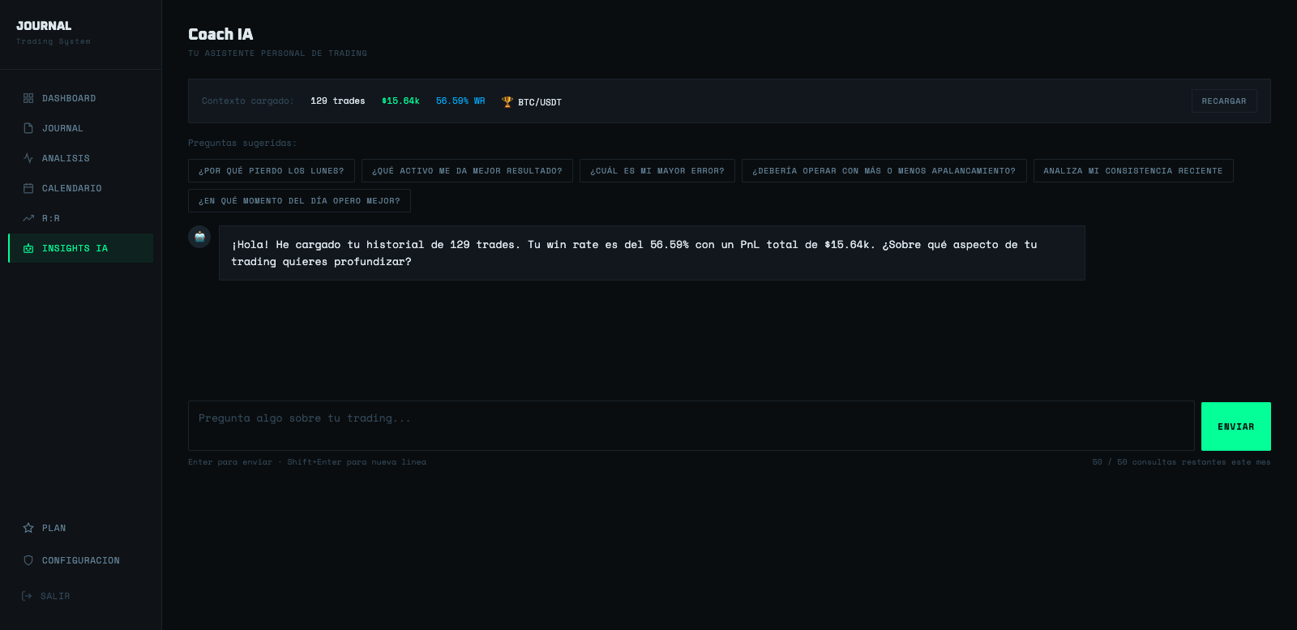The width and height of the screenshot is (1297, 630).
Task: Select the INSIGHTS IA menu label
Action: coord(75,248)
